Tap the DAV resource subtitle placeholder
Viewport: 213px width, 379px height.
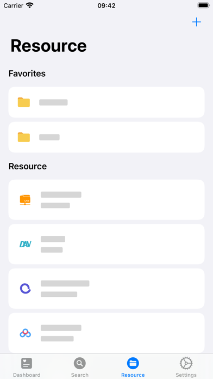point(52,250)
